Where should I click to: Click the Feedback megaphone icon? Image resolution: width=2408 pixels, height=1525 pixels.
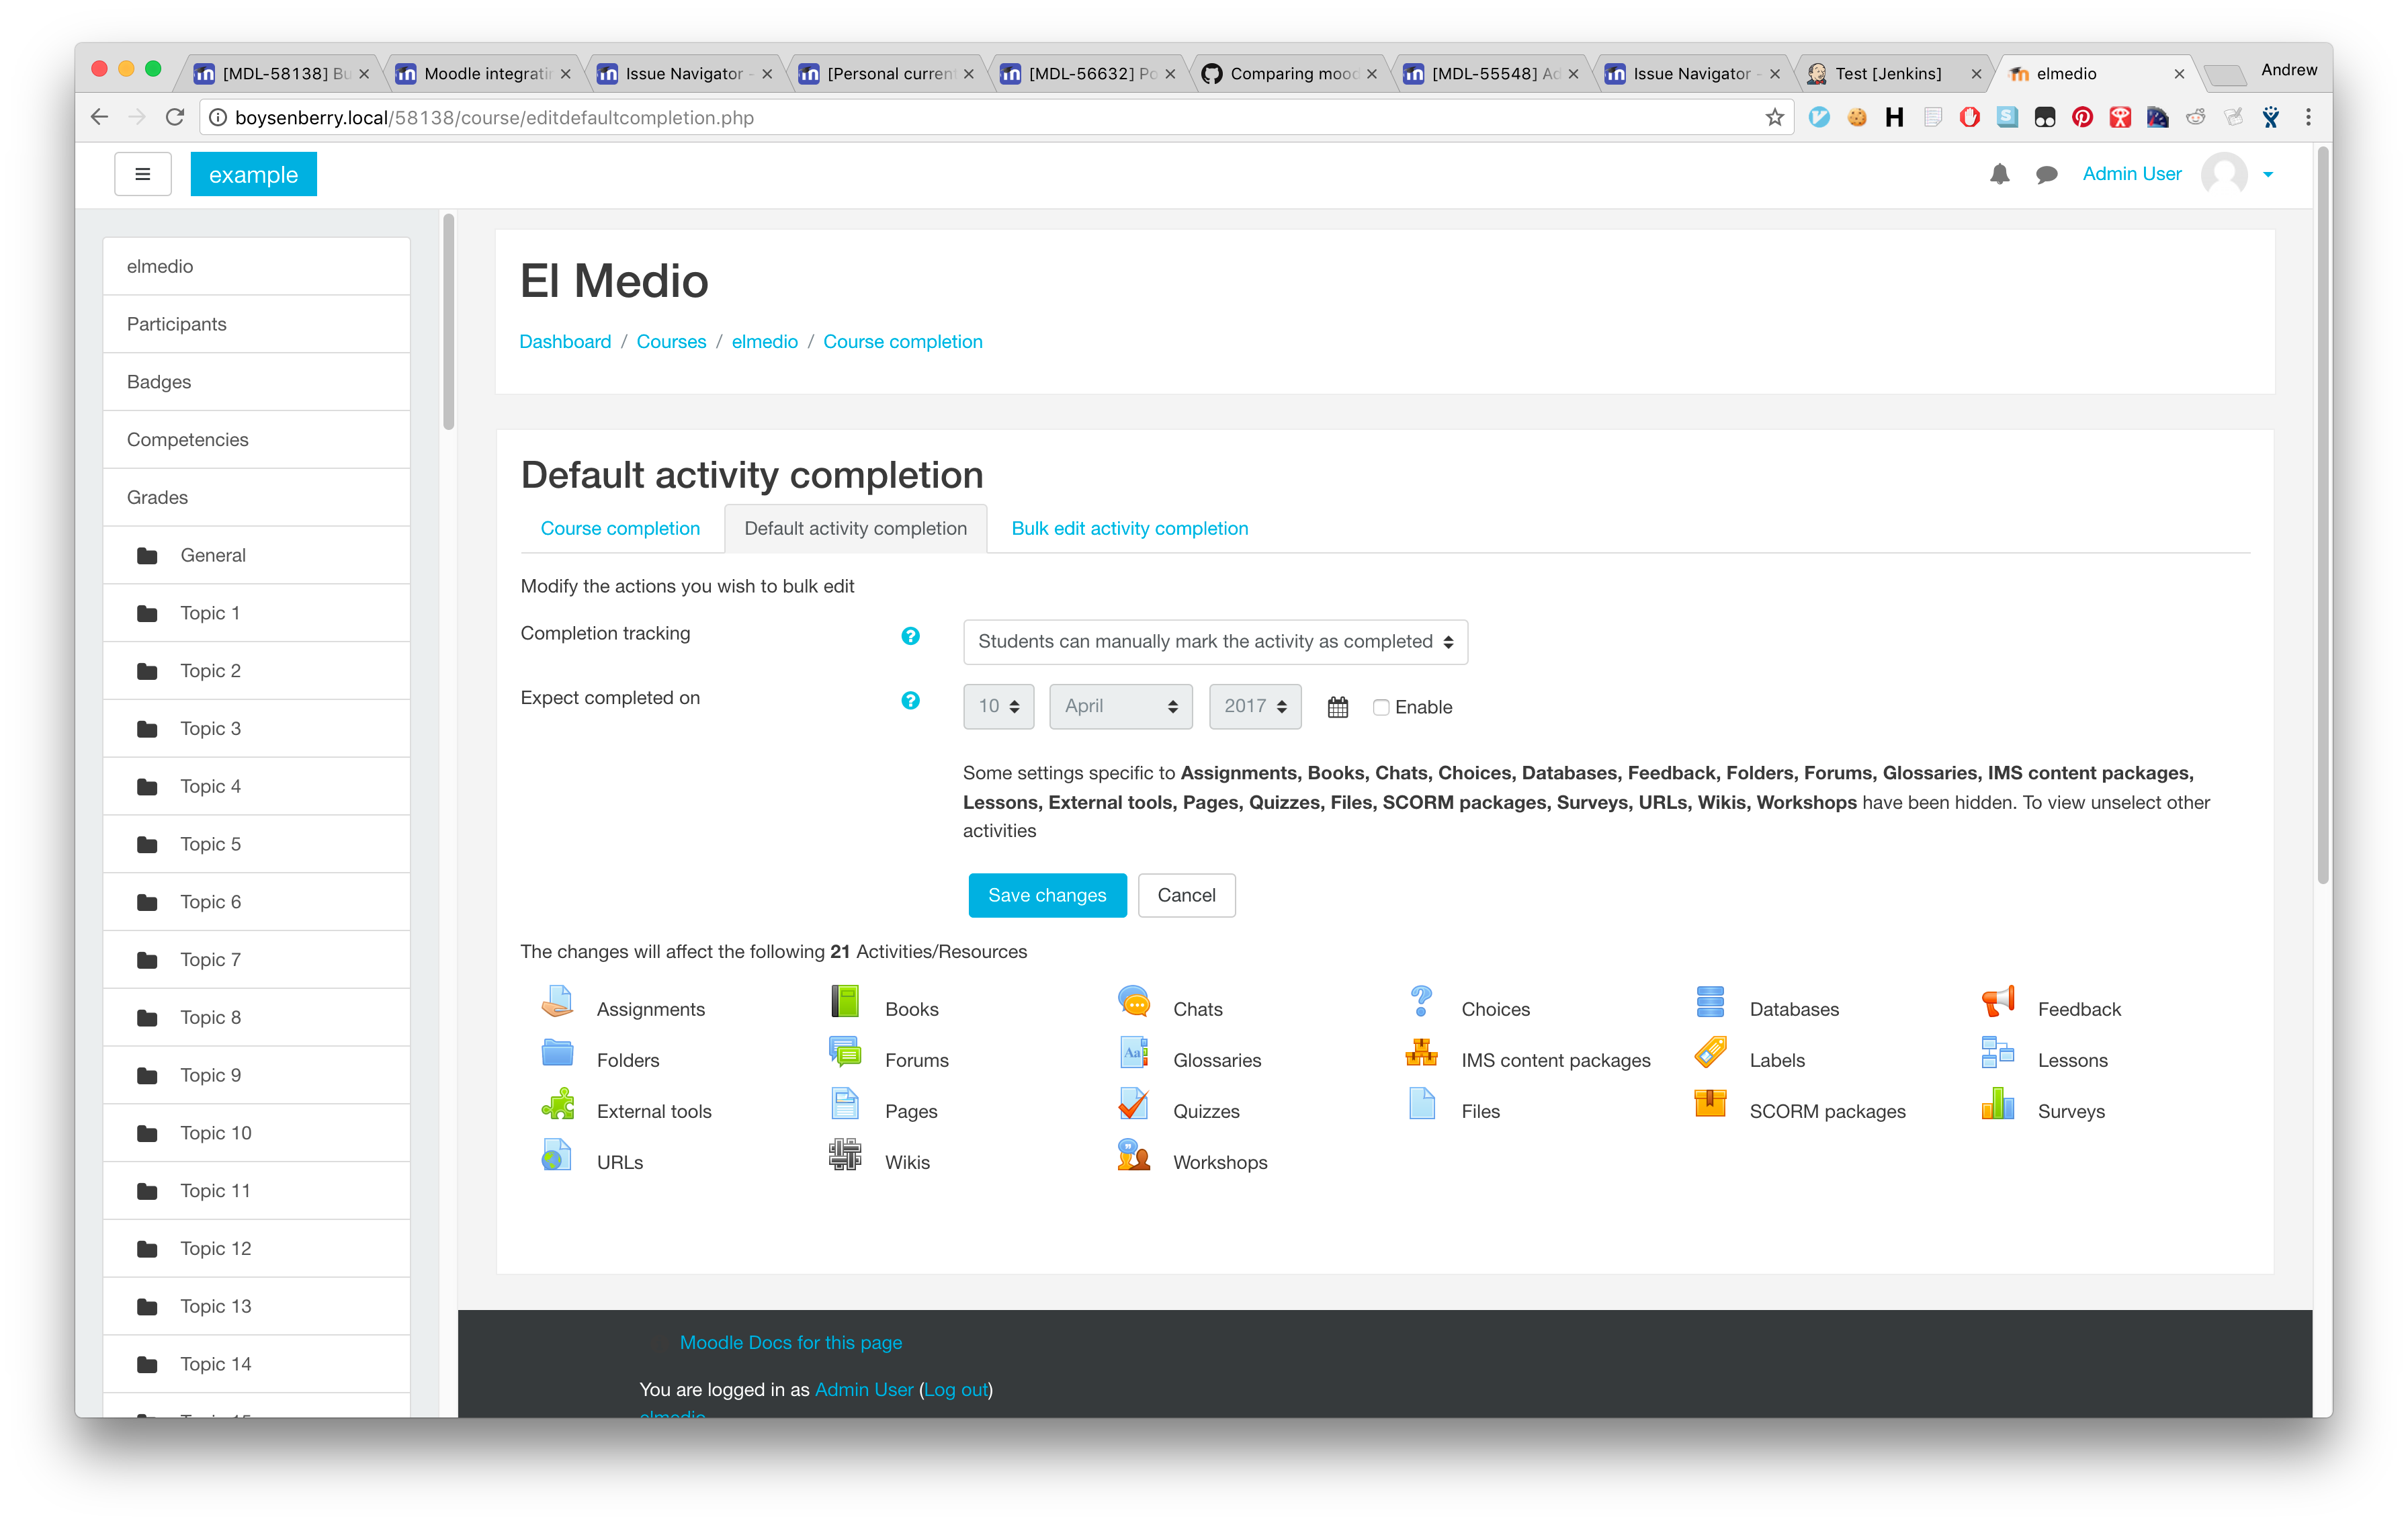point(1998,1002)
